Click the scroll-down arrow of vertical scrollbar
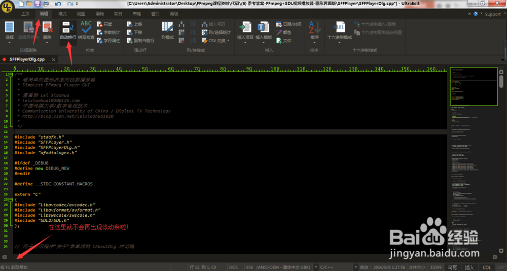 click(x=501, y=251)
